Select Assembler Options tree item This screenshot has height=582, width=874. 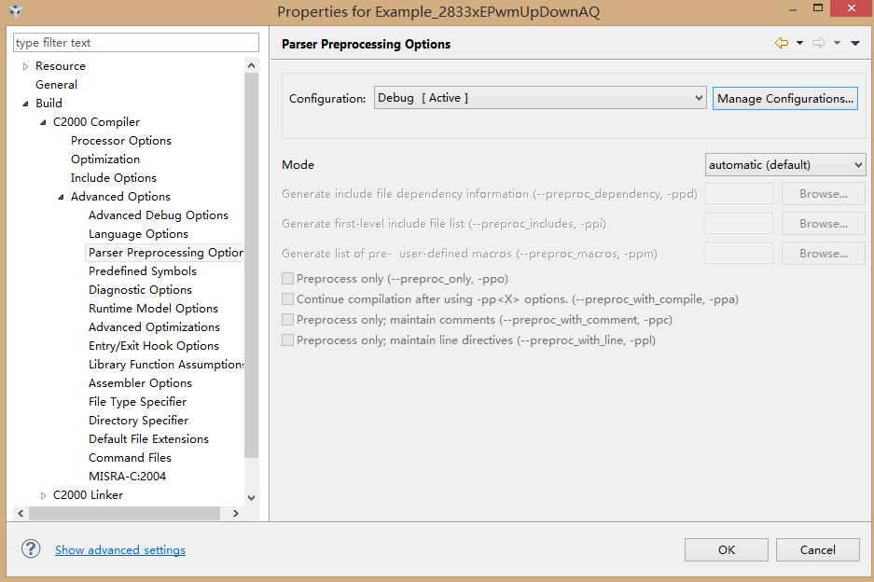tap(140, 383)
